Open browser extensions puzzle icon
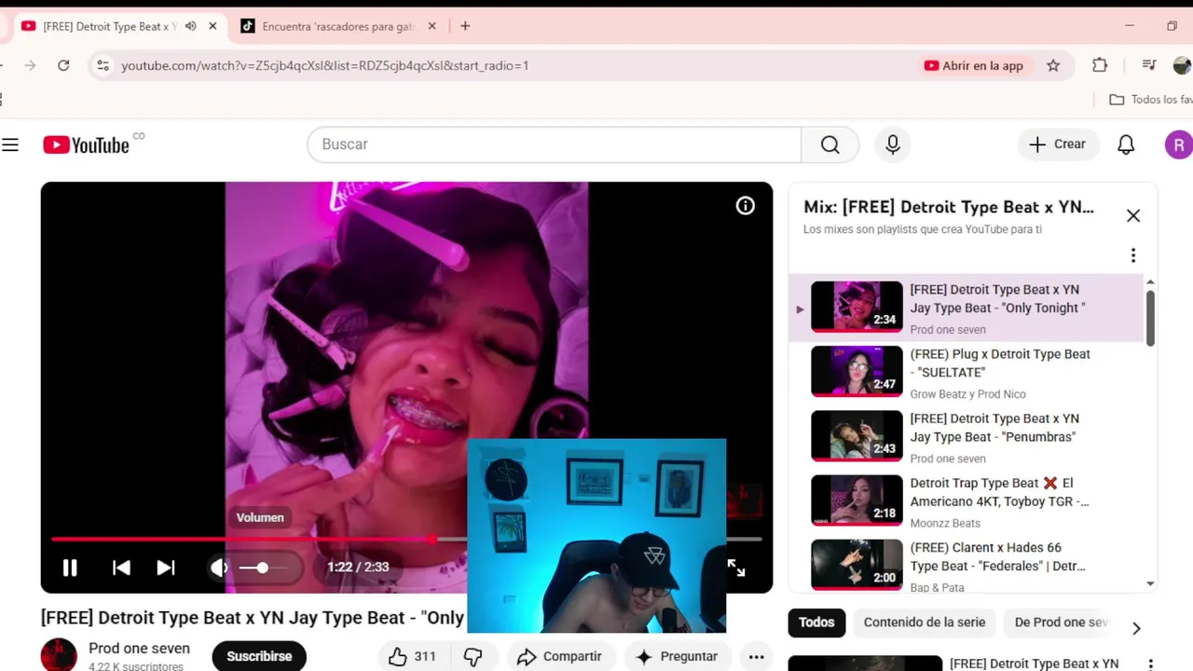The width and height of the screenshot is (1193, 671). tap(1100, 65)
